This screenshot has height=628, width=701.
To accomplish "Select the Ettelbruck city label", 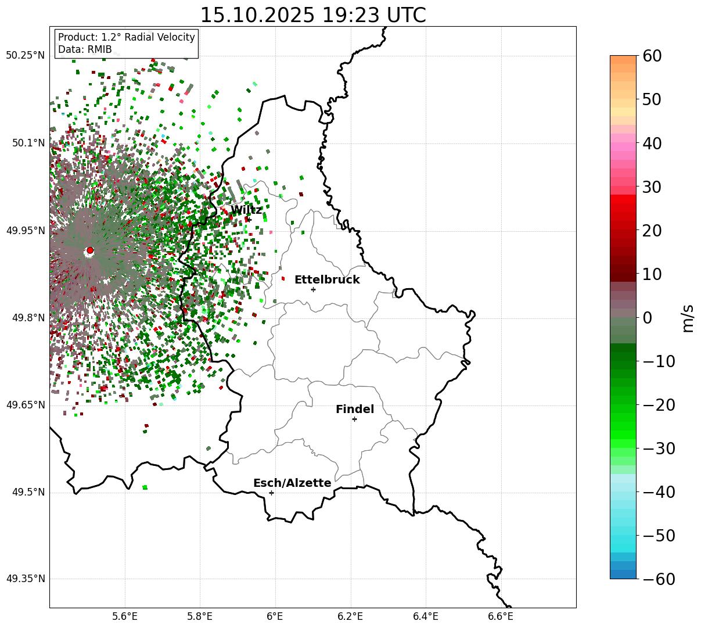I will [327, 280].
